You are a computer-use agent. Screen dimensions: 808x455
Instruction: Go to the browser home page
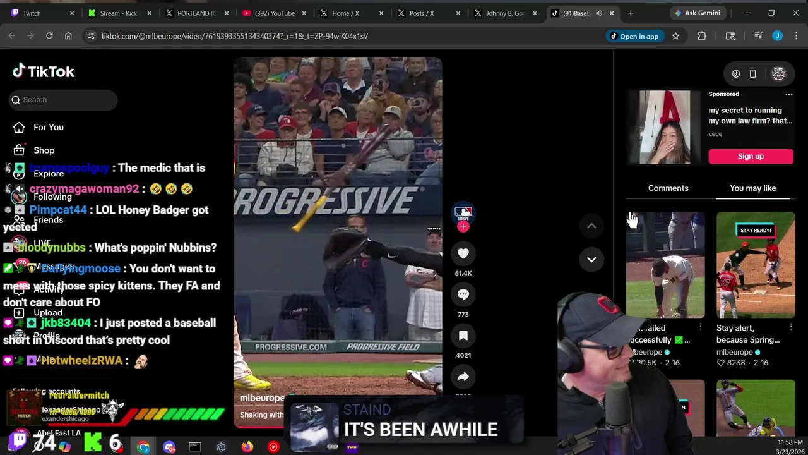pos(68,36)
